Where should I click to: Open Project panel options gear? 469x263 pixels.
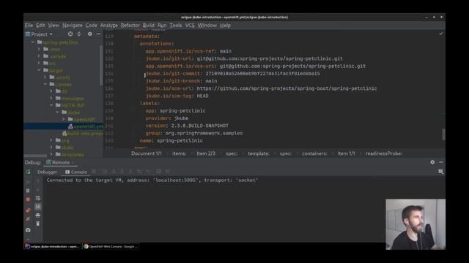coord(89,34)
